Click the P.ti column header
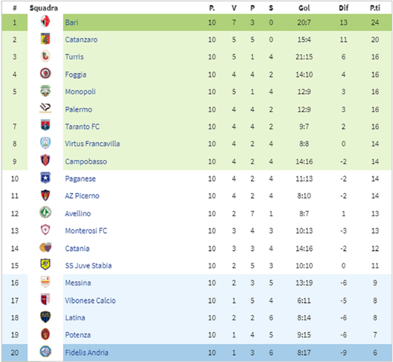This screenshot has height=362, width=393. pos(375,8)
